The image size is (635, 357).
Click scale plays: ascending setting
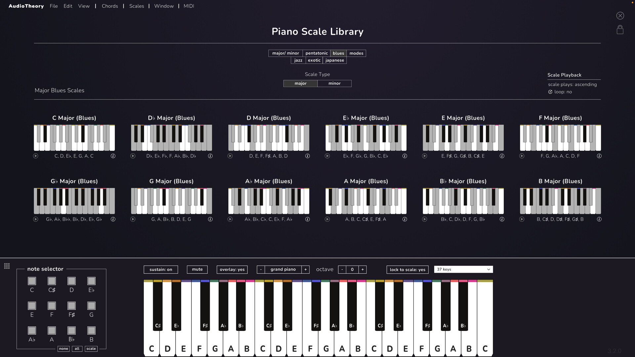(572, 85)
